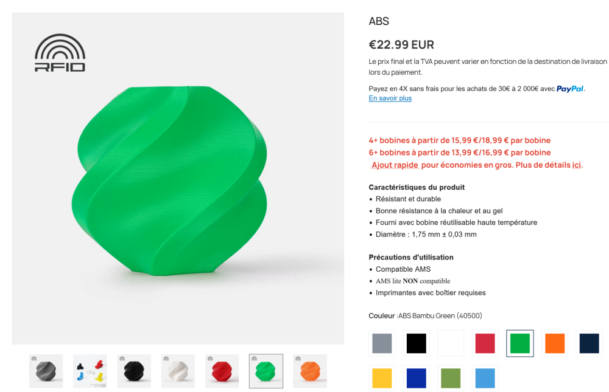This screenshot has width=609, height=392.
Task: Choose the orange color swatch
Action: pos(555,343)
